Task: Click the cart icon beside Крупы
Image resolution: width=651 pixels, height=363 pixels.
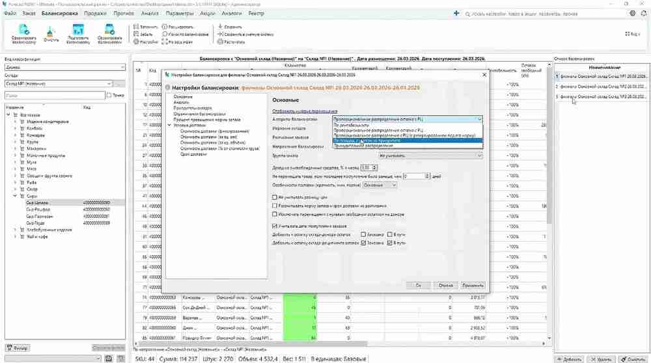Action: tap(22, 142)
